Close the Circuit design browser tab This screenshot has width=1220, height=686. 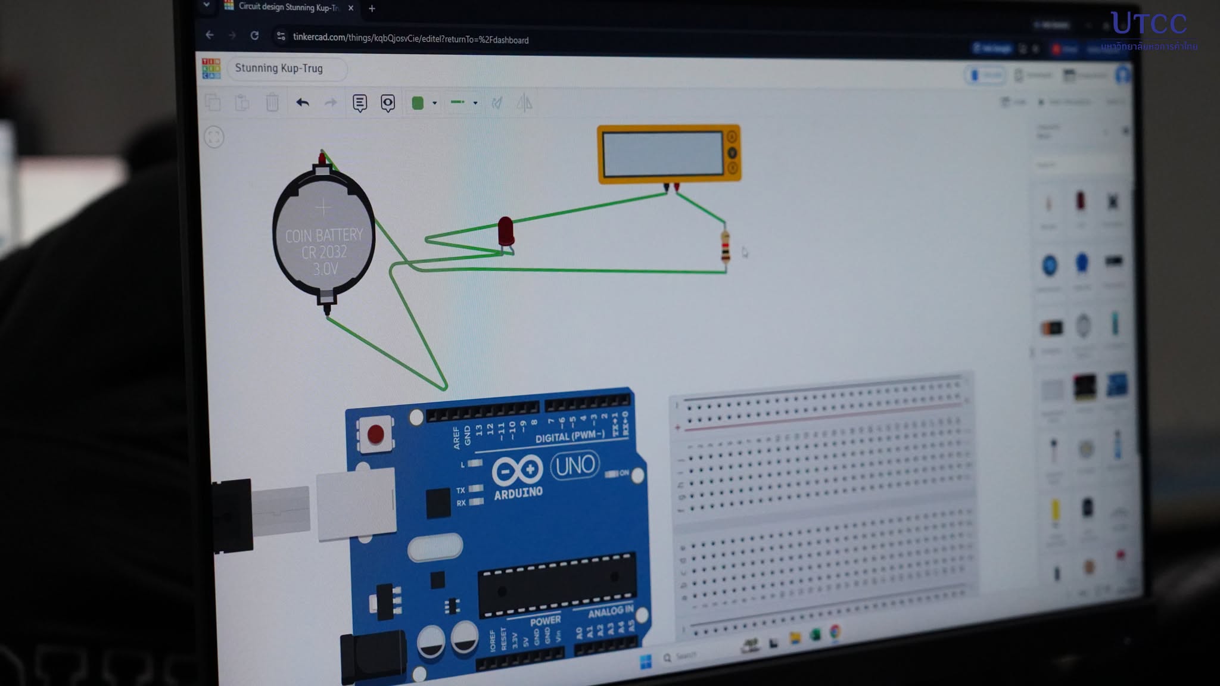point(351,8)
